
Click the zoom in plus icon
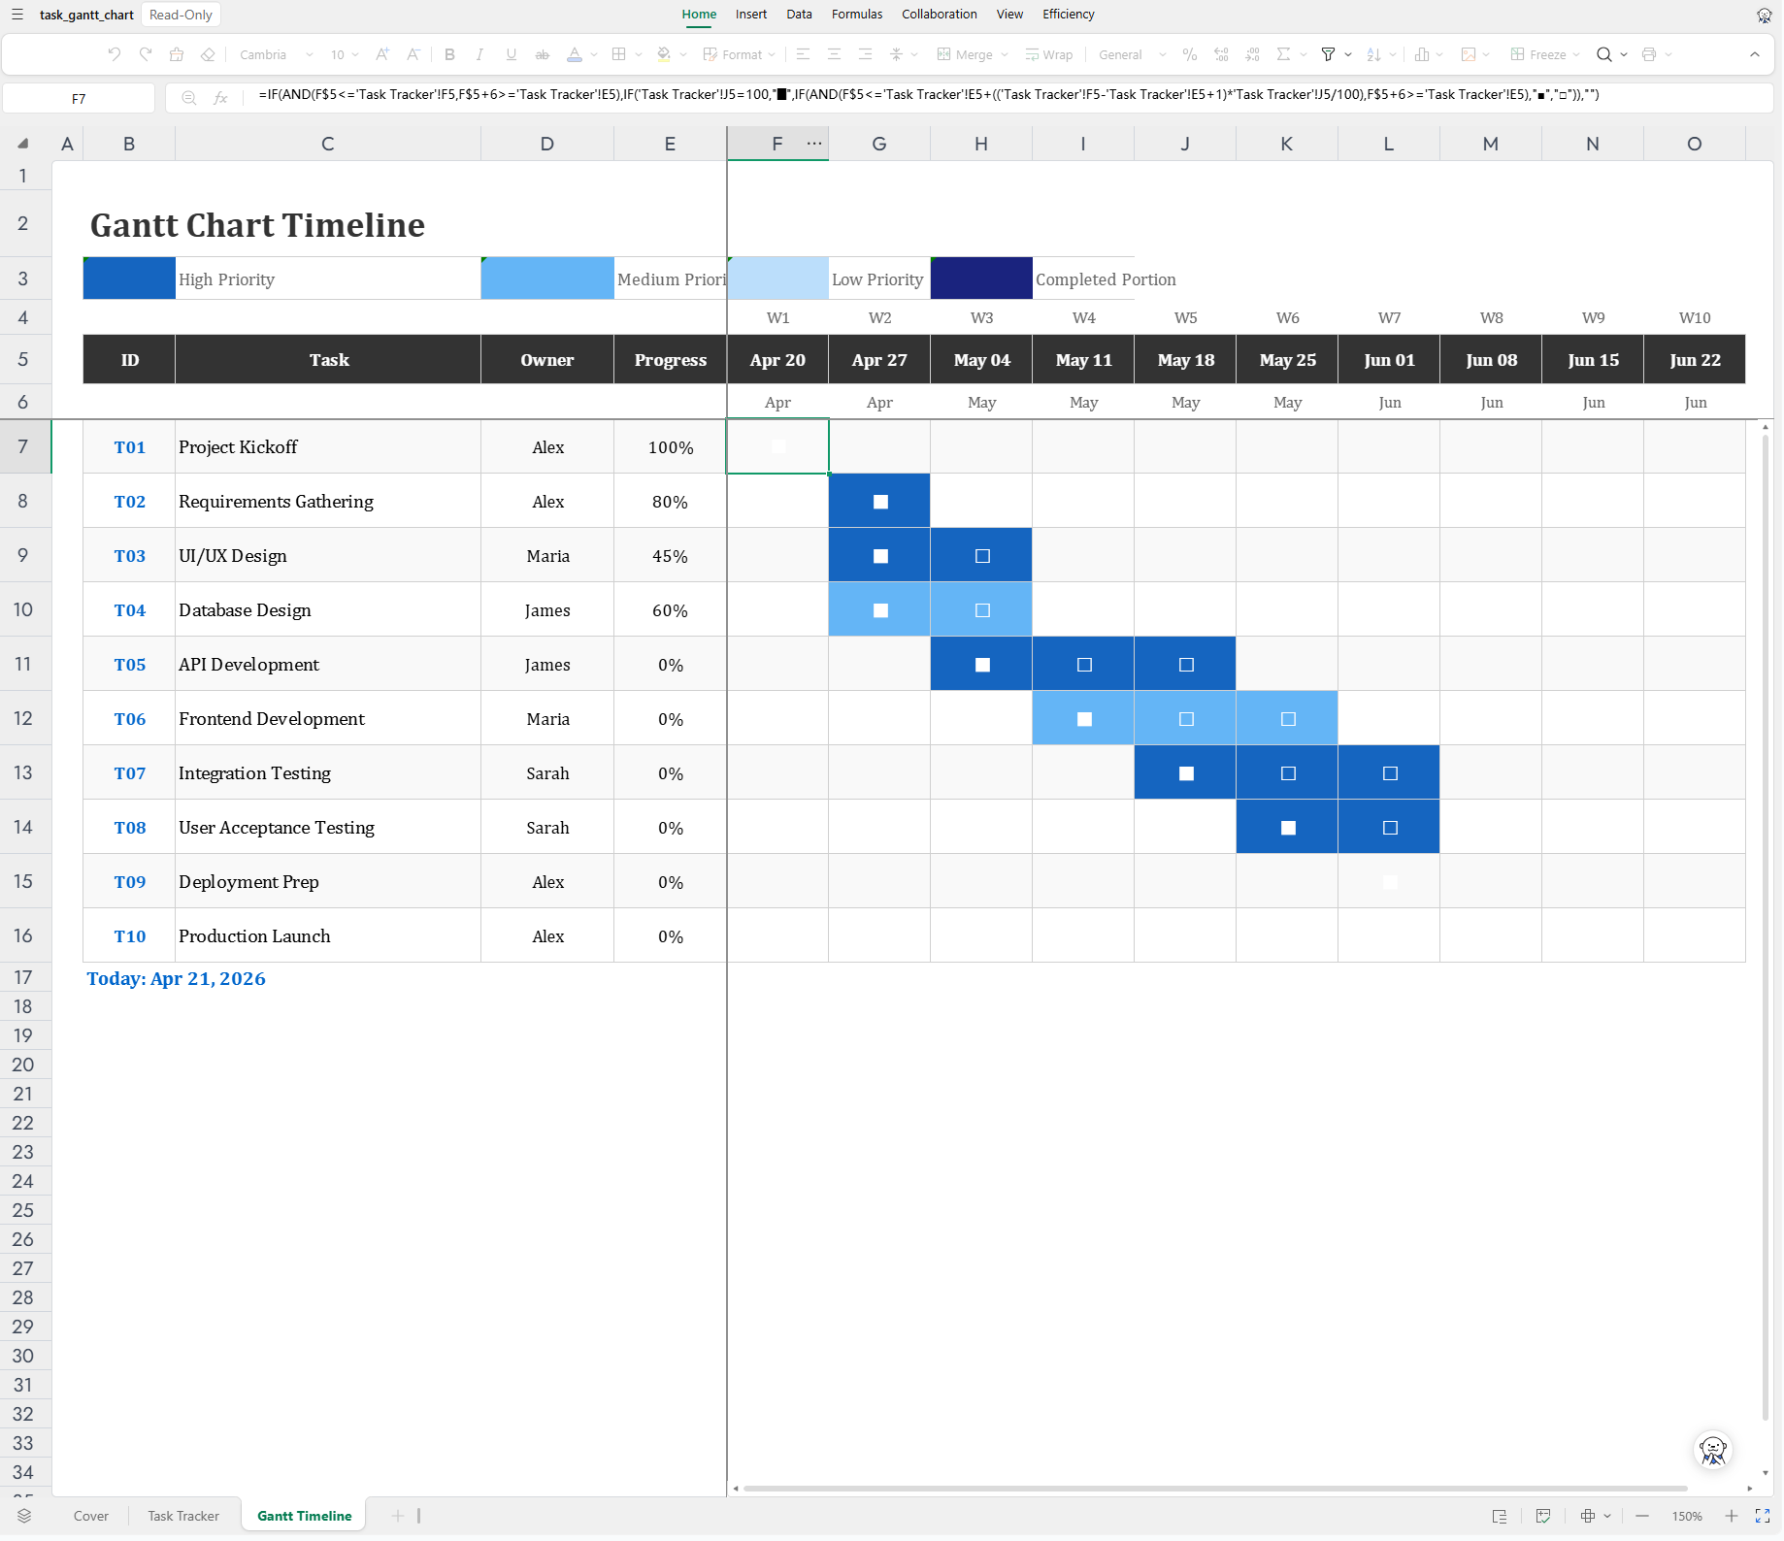(1732, 1516)
